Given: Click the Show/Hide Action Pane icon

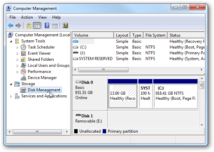Looking at the screenshot, I should 55,25.
